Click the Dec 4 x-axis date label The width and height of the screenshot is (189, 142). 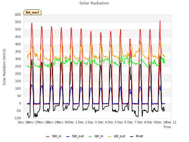pyautogui.click(x=102, y=122)
